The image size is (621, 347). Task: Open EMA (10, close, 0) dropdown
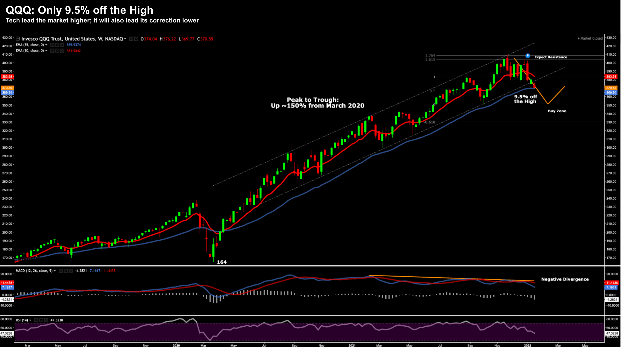[46, 51]
